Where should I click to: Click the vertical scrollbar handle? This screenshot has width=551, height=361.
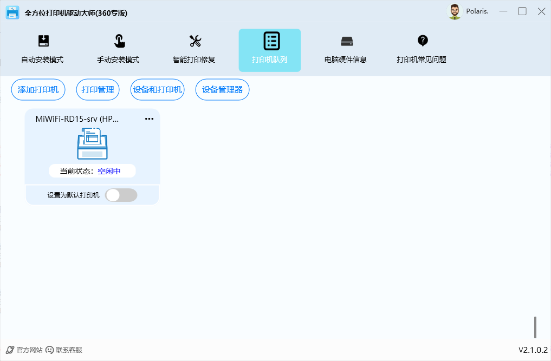point(535,327)
